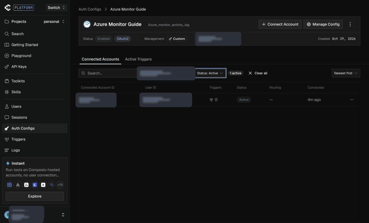The width and height of the screenshot is (369, 223).
Task: Open the three-dot menu beside Manage Config
Action: pos(350,24)
